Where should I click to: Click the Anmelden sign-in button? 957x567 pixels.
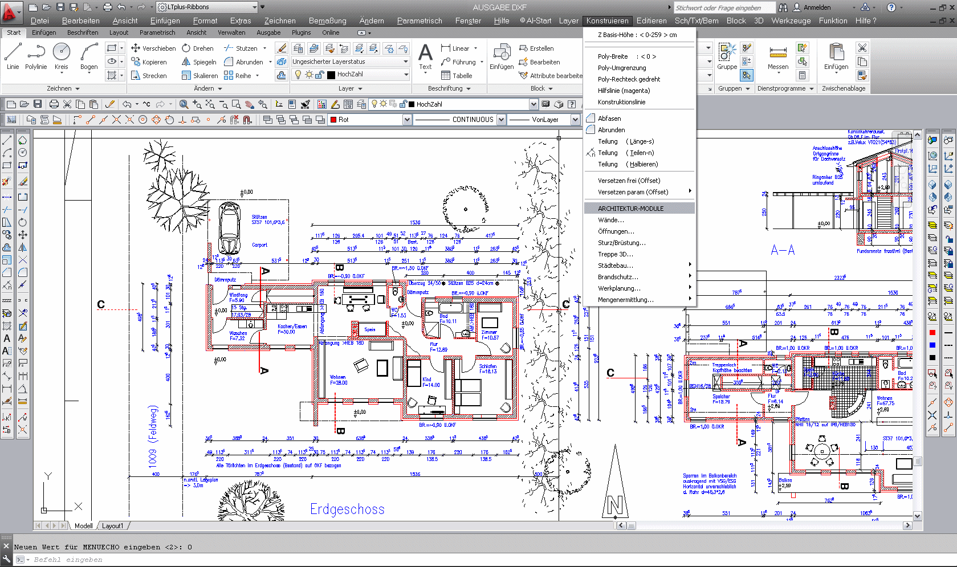click(x=817, y=7)
